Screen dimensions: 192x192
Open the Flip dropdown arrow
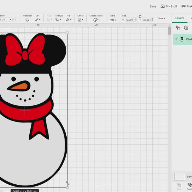pyautogui.click(x=71, y=20)
